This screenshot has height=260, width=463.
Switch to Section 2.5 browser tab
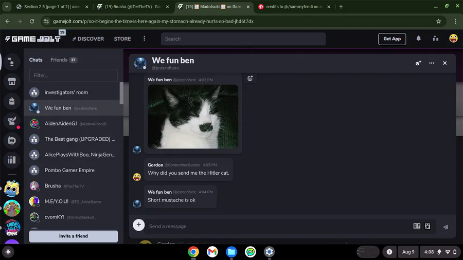(52, 7)
